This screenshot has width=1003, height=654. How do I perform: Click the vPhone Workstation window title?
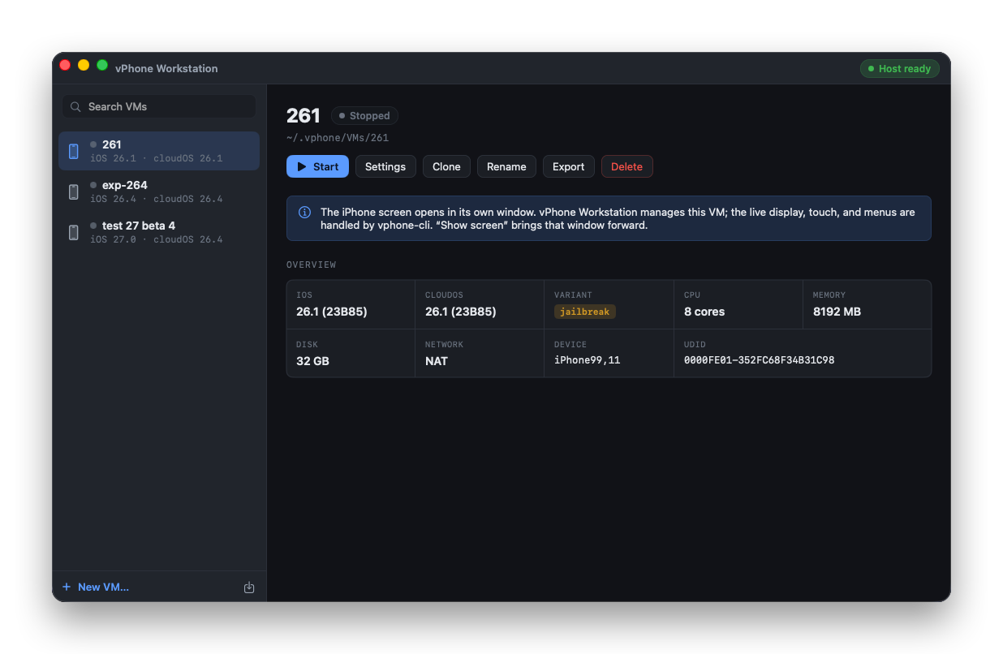pyautogui.click(x=166, y=69)
